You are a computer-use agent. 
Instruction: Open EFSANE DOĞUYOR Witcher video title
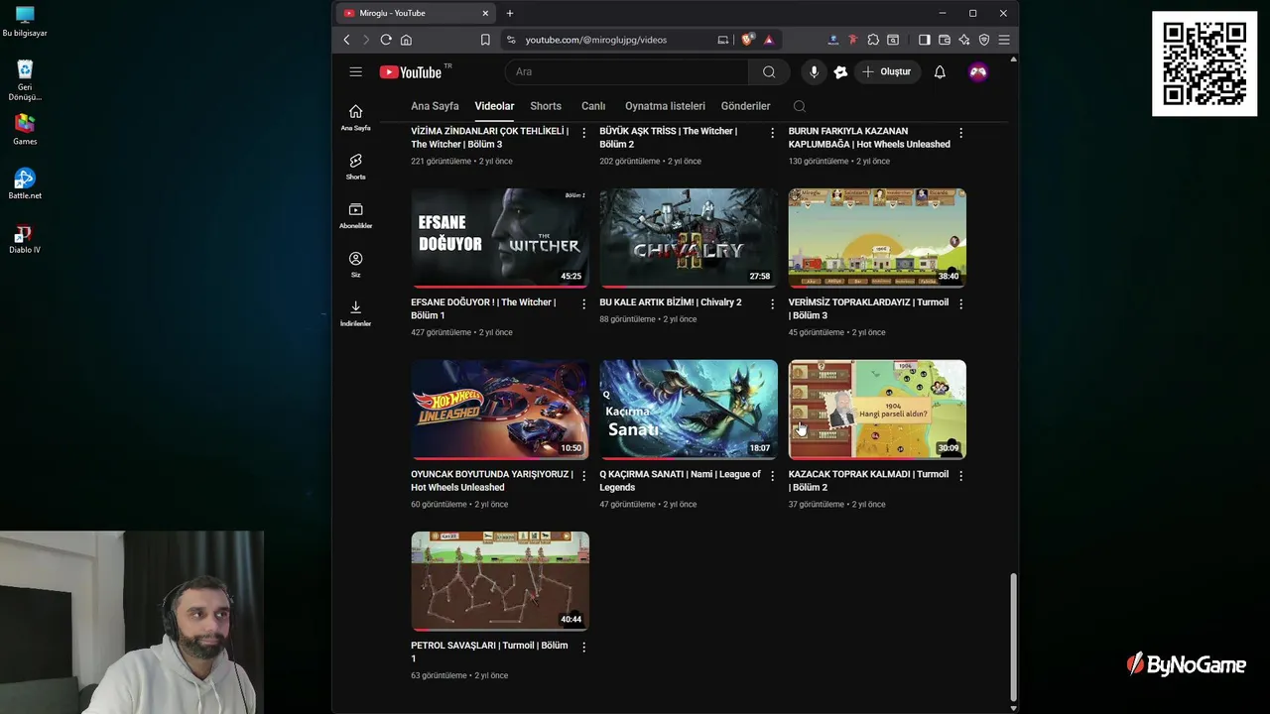483,308
